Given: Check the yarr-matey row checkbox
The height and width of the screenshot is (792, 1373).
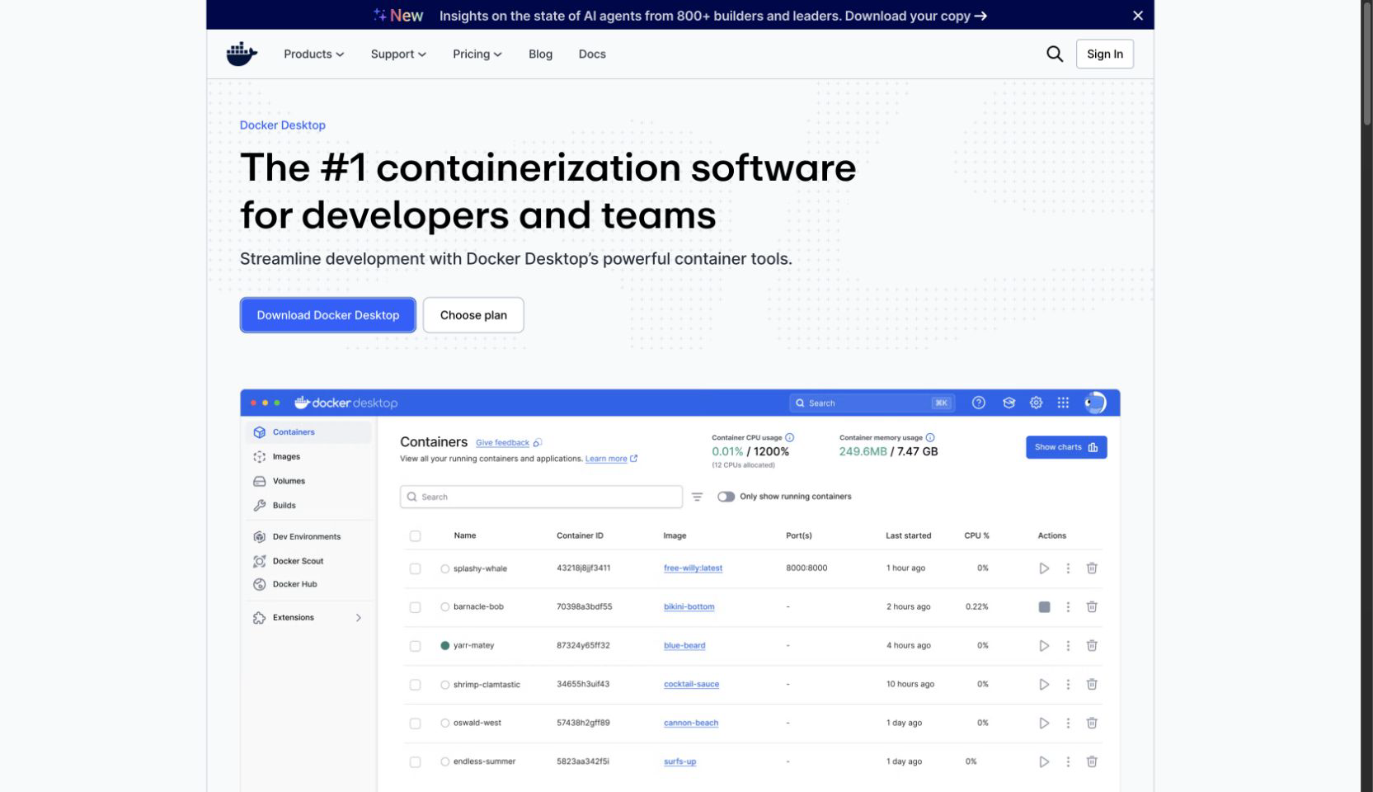Looking at the screenshot, I should point(416,646).
